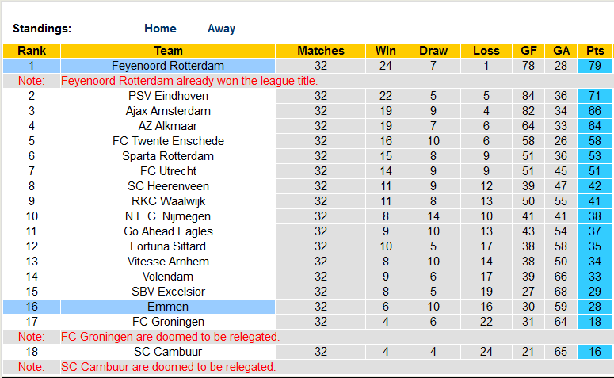Open SC Cambuur team link
The width and height of the screenshot is (614, 378).
tap(168, 352)
